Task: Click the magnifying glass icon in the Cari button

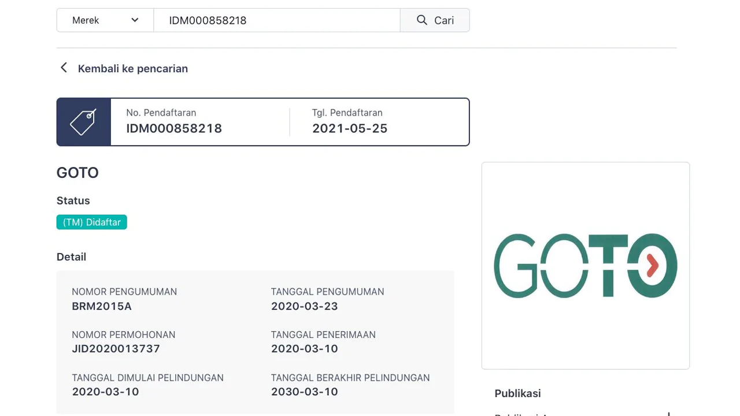Action: click(x=421, y=20)
